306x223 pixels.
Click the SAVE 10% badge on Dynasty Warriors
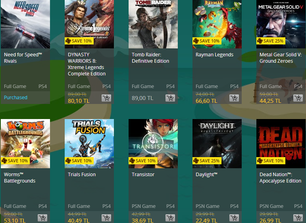pos(79,41)
